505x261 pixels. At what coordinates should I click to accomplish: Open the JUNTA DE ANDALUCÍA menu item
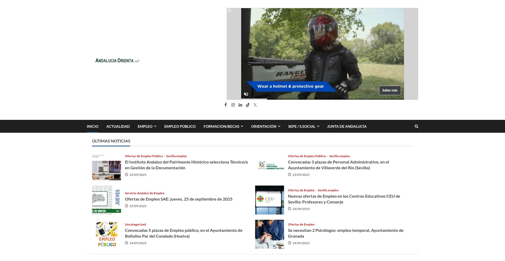pos(347,126)
